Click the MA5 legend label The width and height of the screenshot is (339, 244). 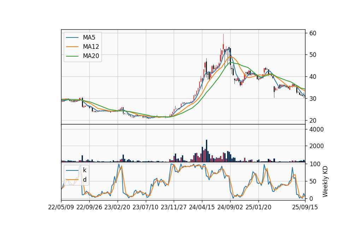point(89,37)
